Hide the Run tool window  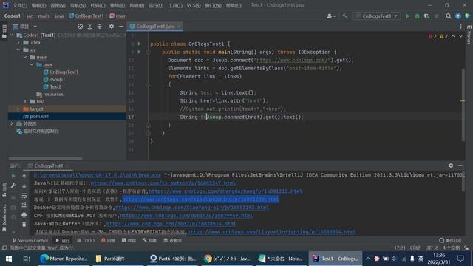coord(460,166)
